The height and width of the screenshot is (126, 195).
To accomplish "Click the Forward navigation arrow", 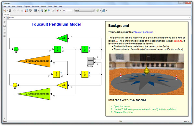I will tap(18, 10).
